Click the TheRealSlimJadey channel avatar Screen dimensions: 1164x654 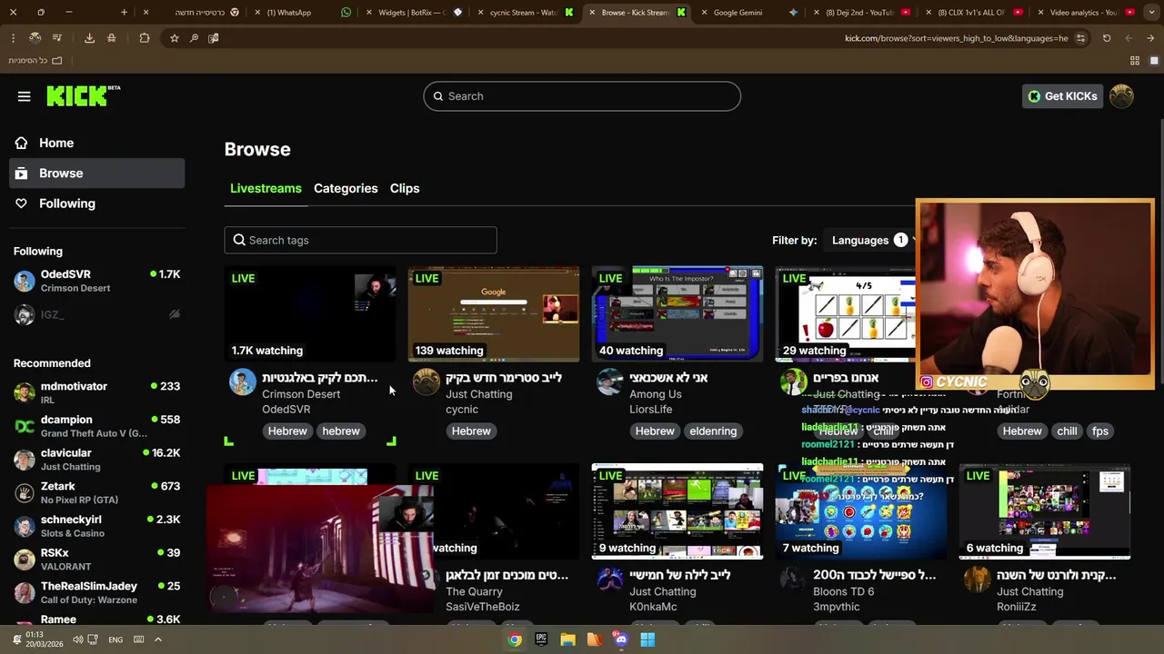(x=25, y=593)
